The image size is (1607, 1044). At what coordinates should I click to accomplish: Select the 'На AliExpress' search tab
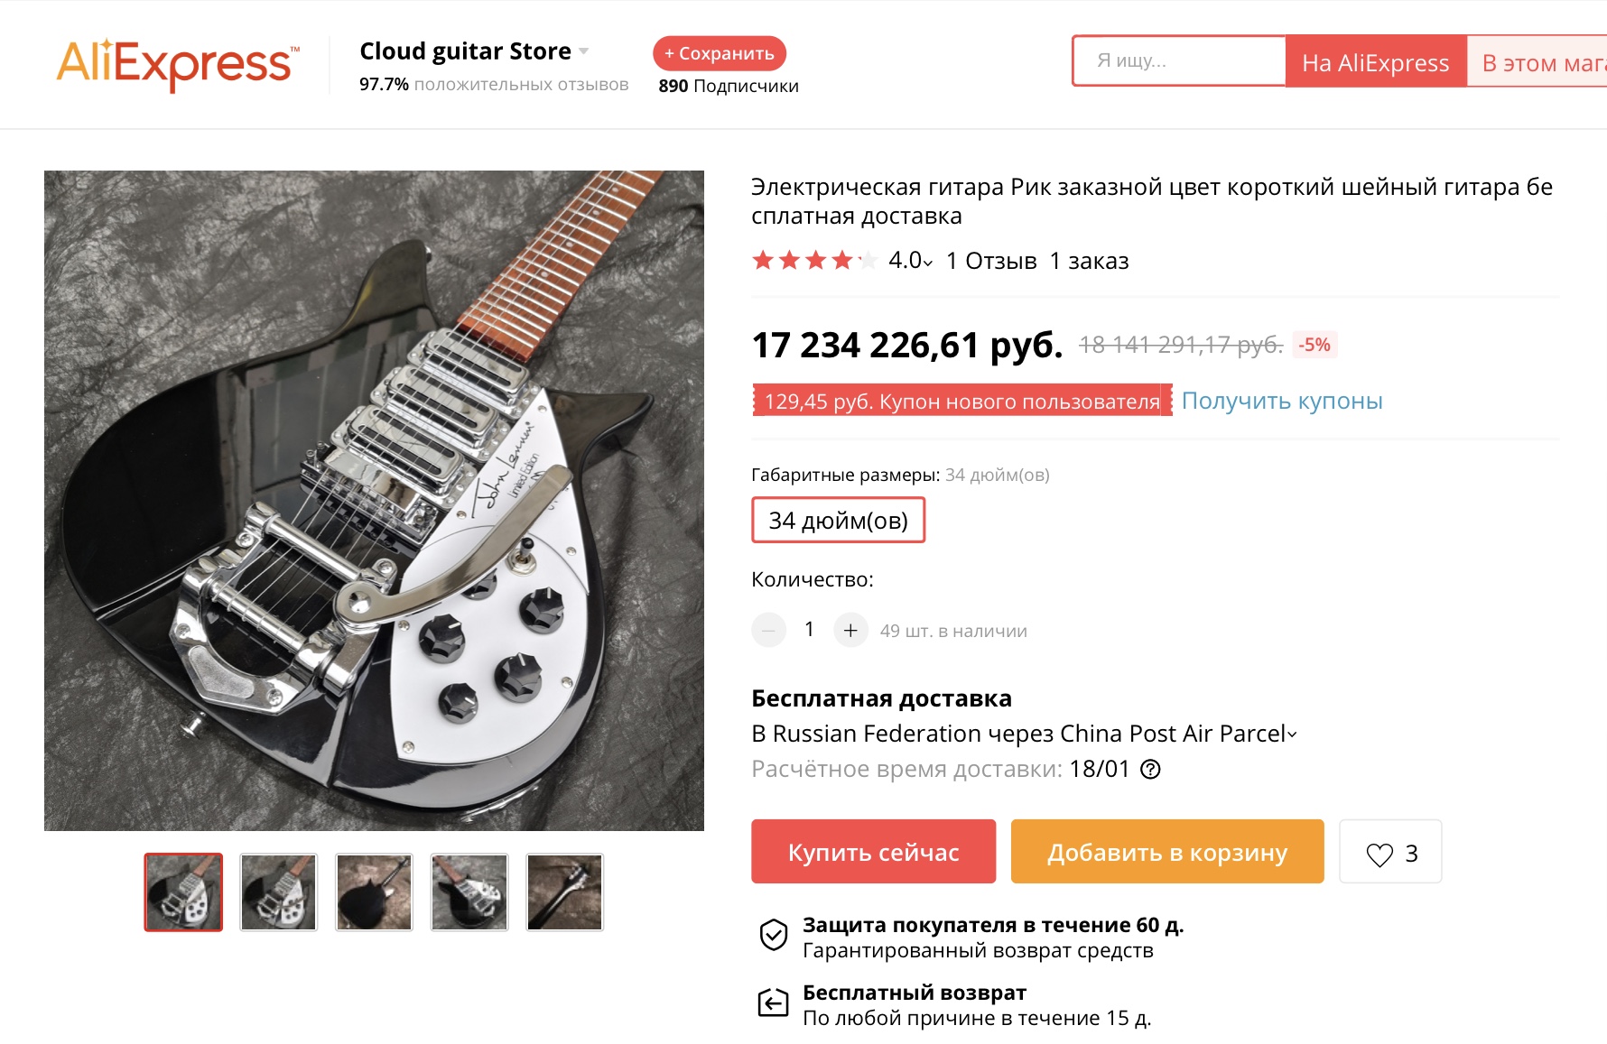[x=1375, y=62]
